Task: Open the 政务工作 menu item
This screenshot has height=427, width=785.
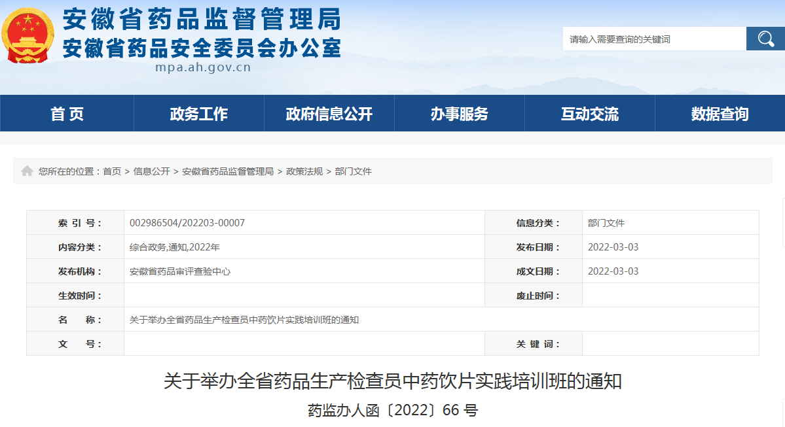Action: [198, 112]
